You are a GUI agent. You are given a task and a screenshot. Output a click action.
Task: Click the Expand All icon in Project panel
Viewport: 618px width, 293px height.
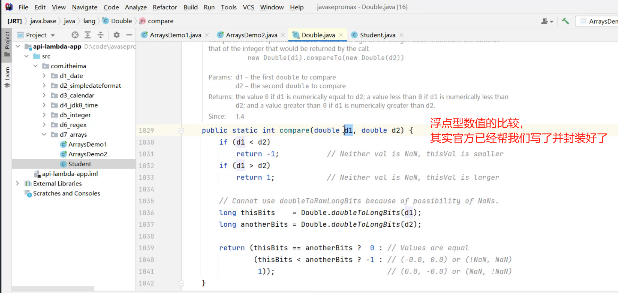tap(87, 35)
